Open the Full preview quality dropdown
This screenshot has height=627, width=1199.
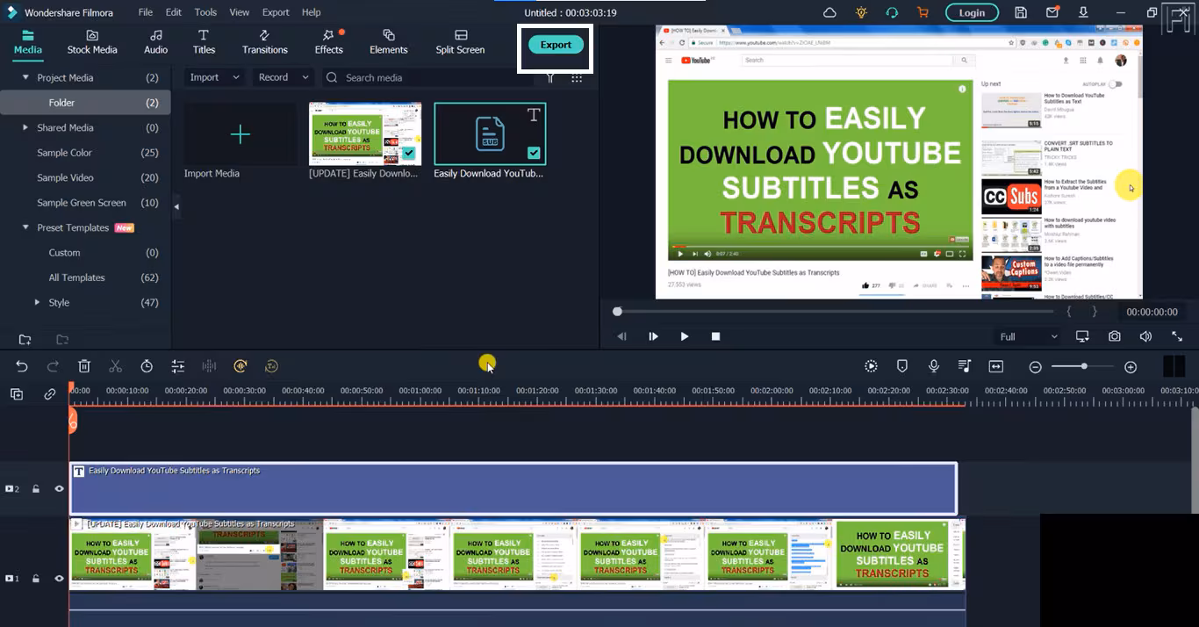[1030, 336]
